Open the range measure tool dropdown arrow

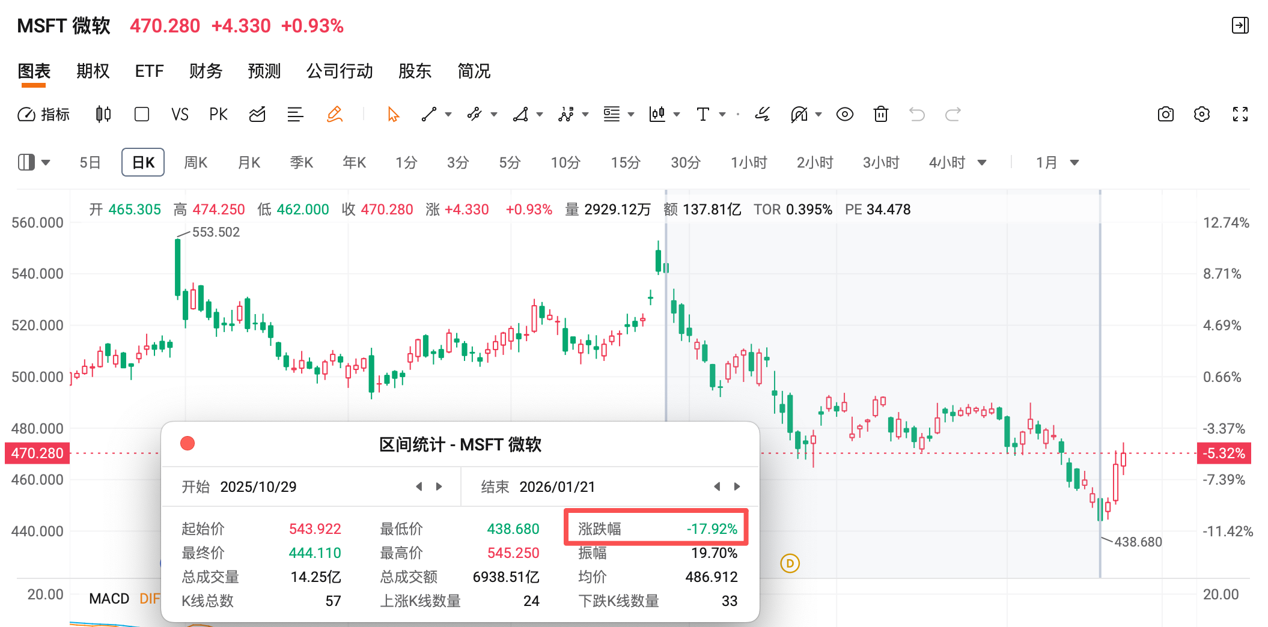677,114
